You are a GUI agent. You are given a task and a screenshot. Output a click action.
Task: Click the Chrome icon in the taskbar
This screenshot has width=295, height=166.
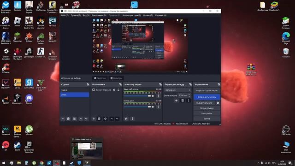[41, 163]
